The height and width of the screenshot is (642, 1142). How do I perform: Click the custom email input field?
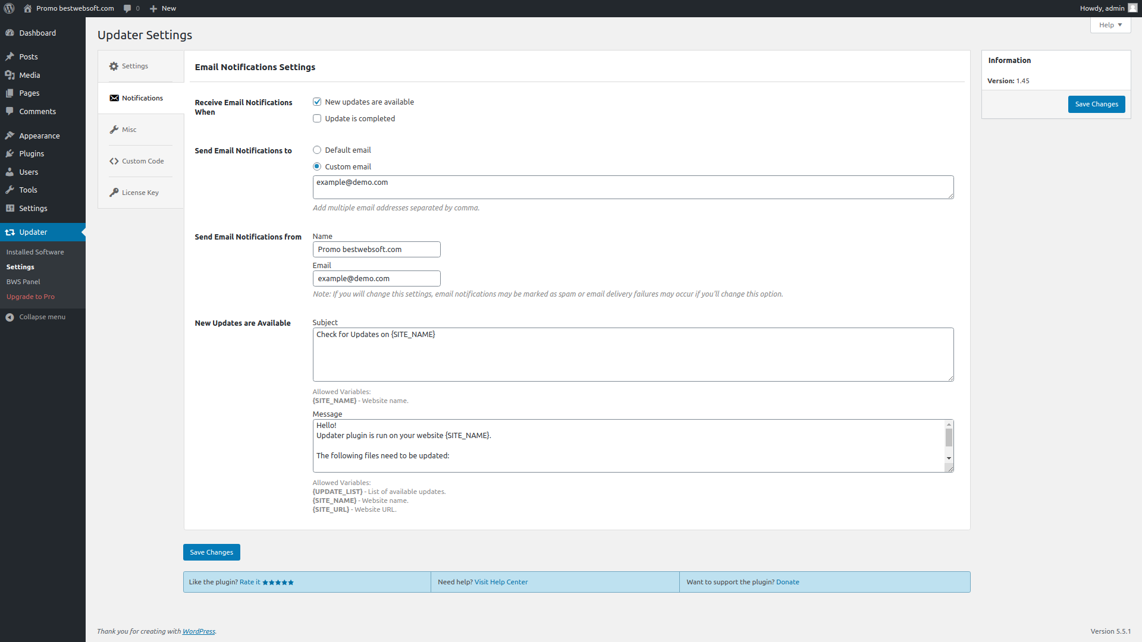coord(632,187)
